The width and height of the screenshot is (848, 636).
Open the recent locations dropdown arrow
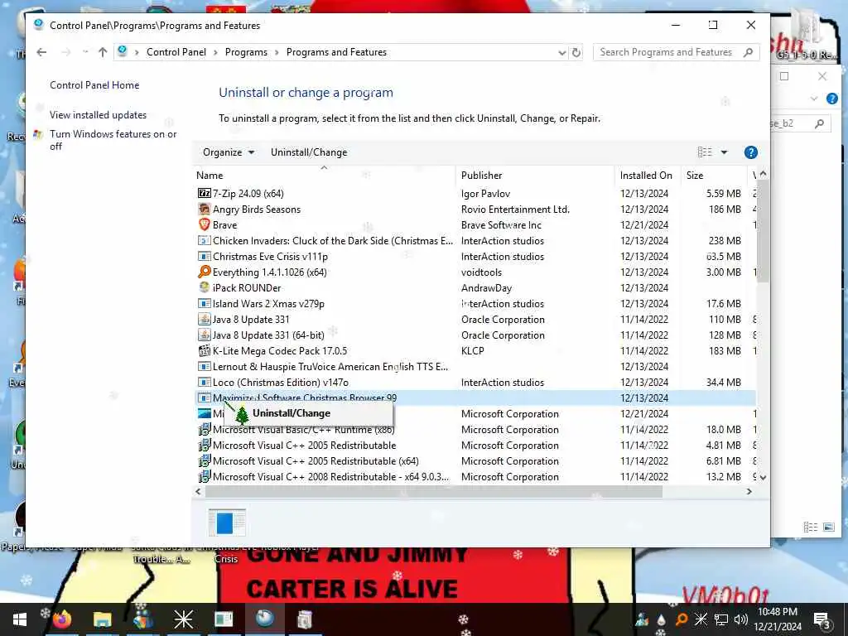pyautogui.click(x=85, y=52)
